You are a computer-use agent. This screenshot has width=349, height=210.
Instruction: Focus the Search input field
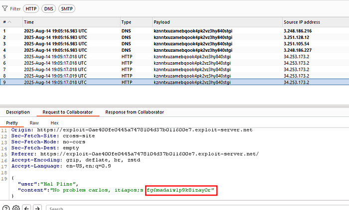pos(197,209)
